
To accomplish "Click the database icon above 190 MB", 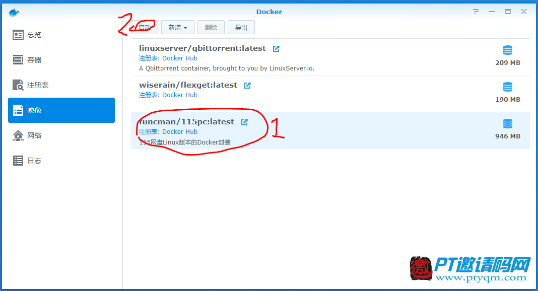I will [507, 87].
